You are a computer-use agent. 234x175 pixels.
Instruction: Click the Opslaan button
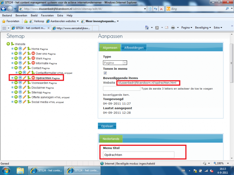[107, 126]
